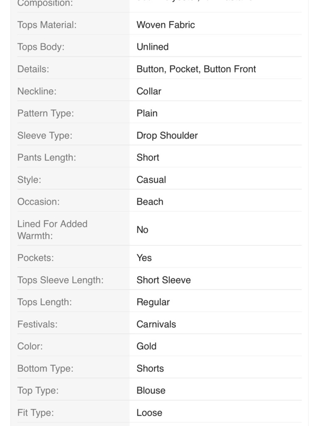Select the Carnivals festivals value
This screenshot has height=426, width=319.
click(156, 324)
